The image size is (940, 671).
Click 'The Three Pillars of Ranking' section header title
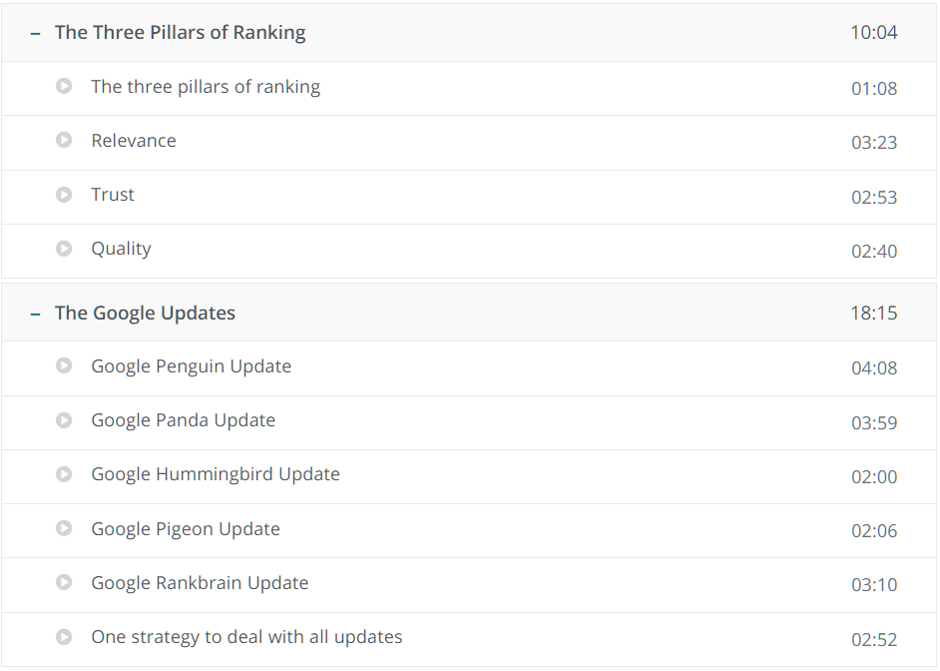click(181, 32)
